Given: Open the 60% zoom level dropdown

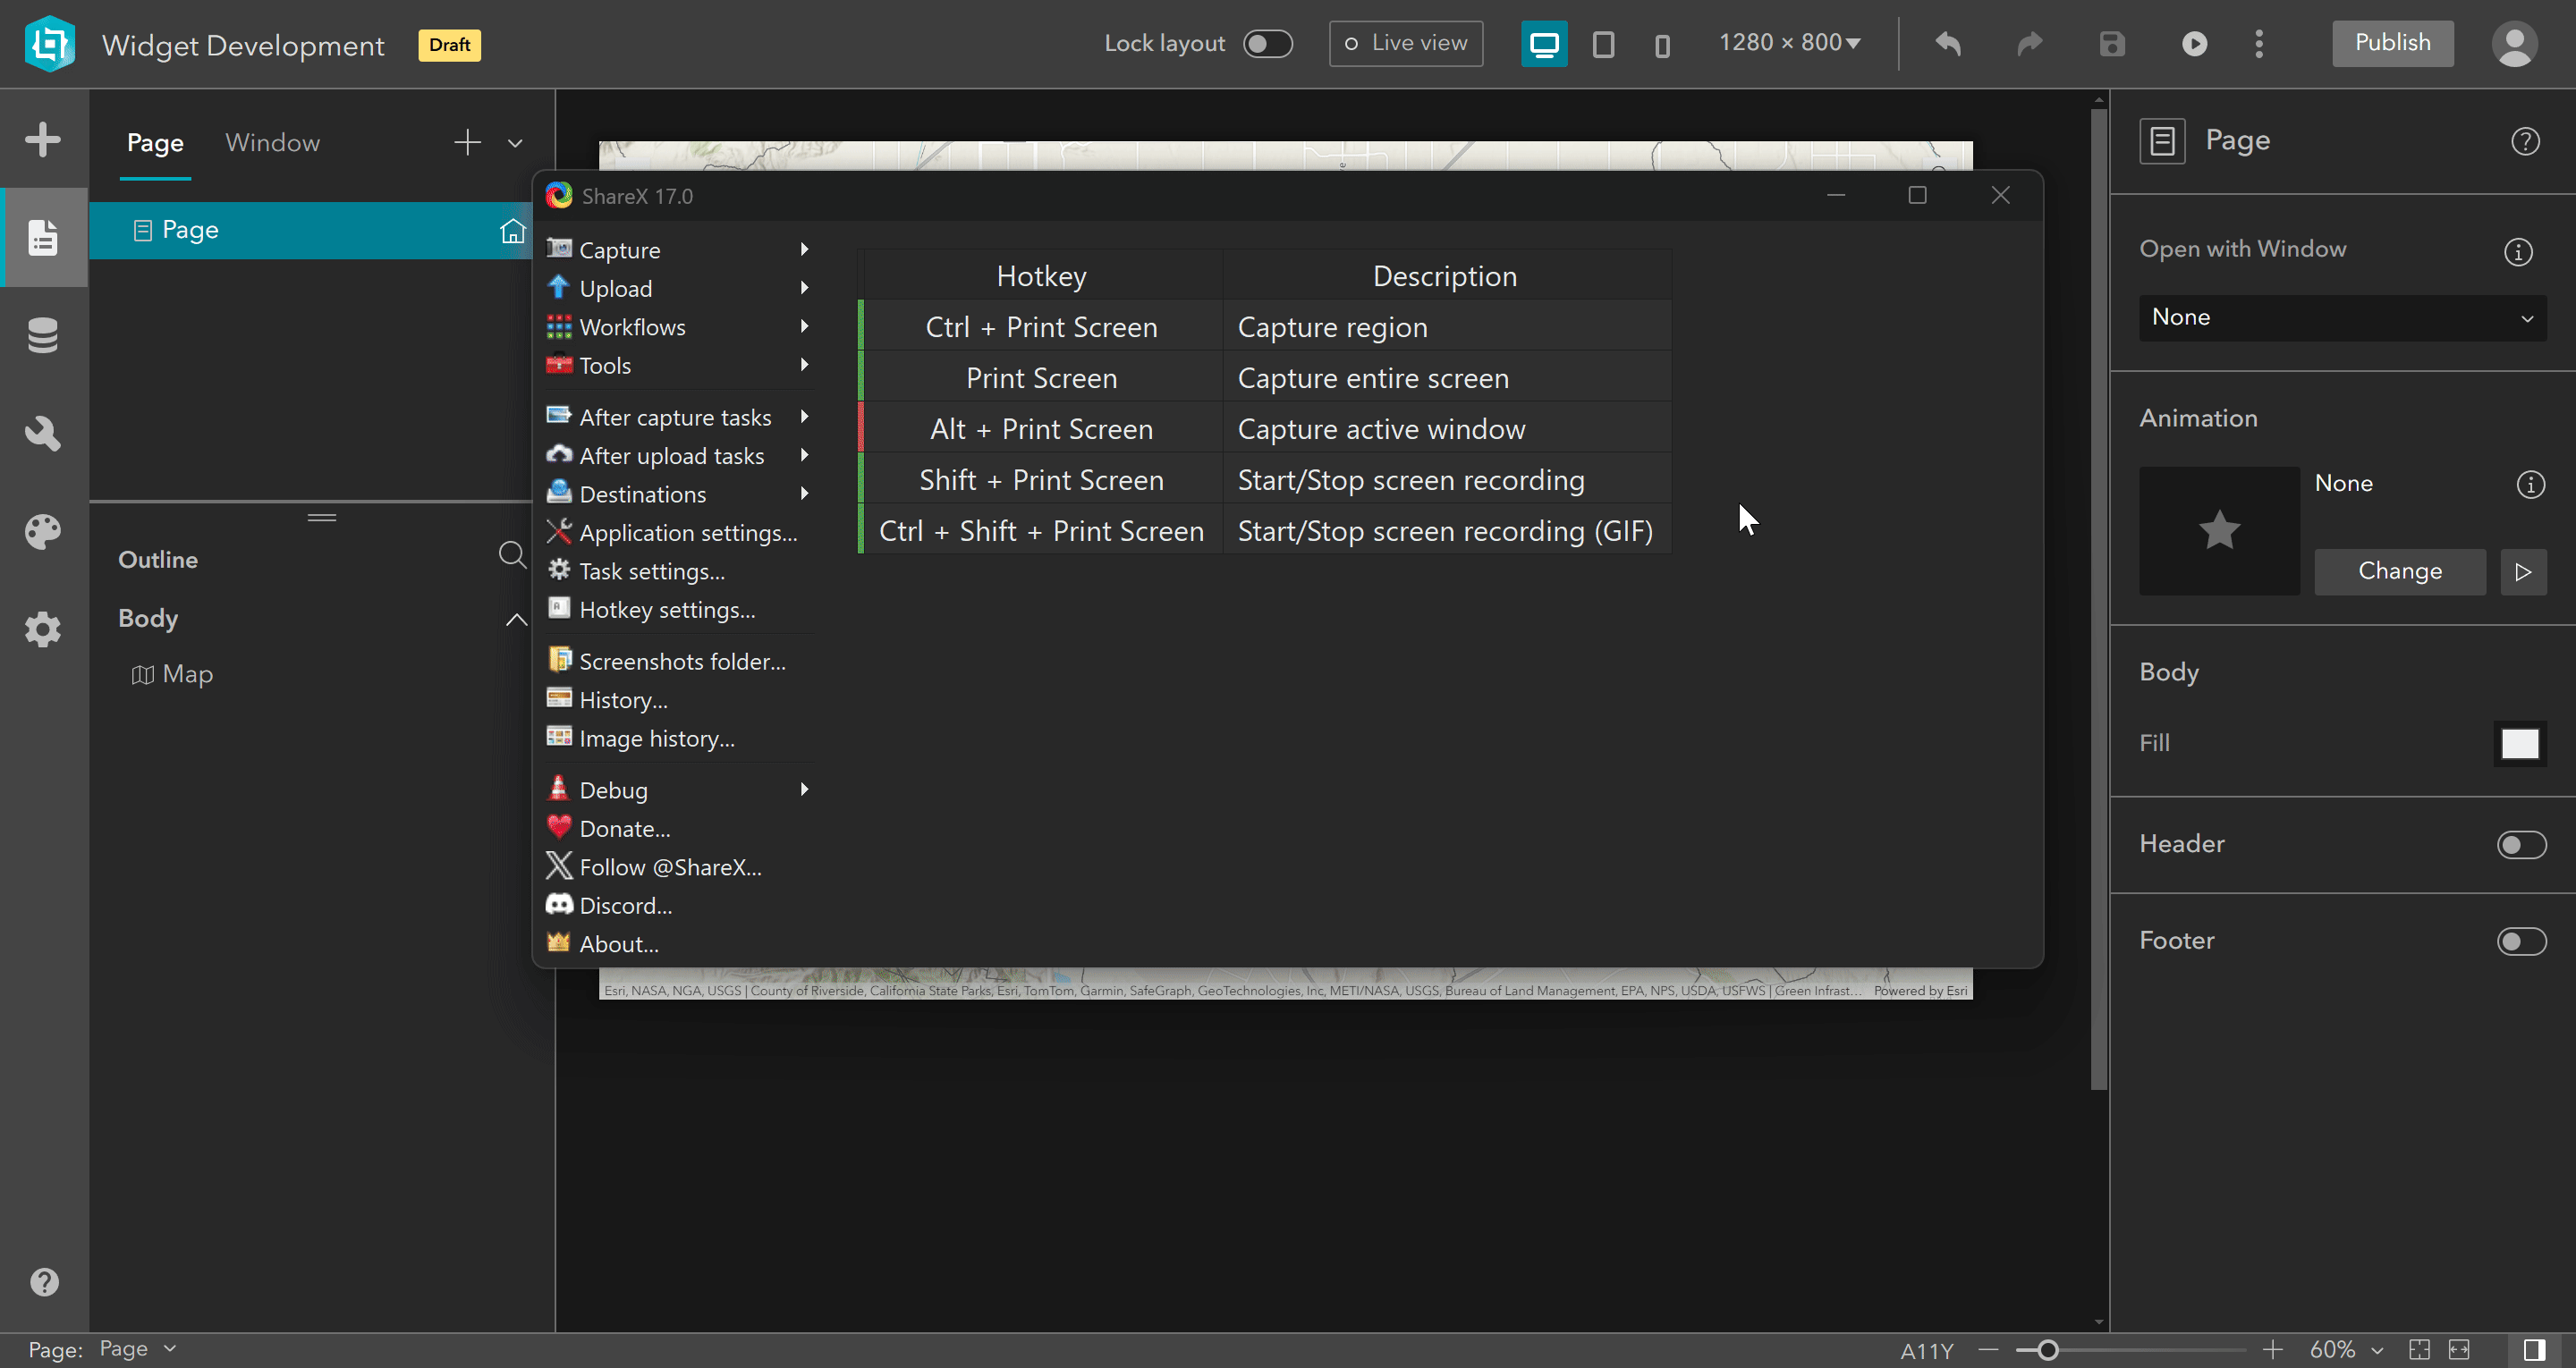Looking at the screenshot, I should click(2344, 1348).
